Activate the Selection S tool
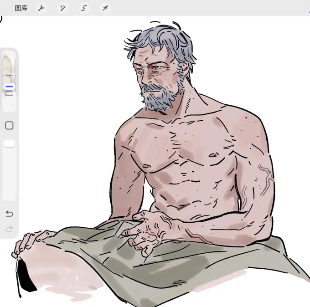The image size is (310, 307). pos(84,8)
